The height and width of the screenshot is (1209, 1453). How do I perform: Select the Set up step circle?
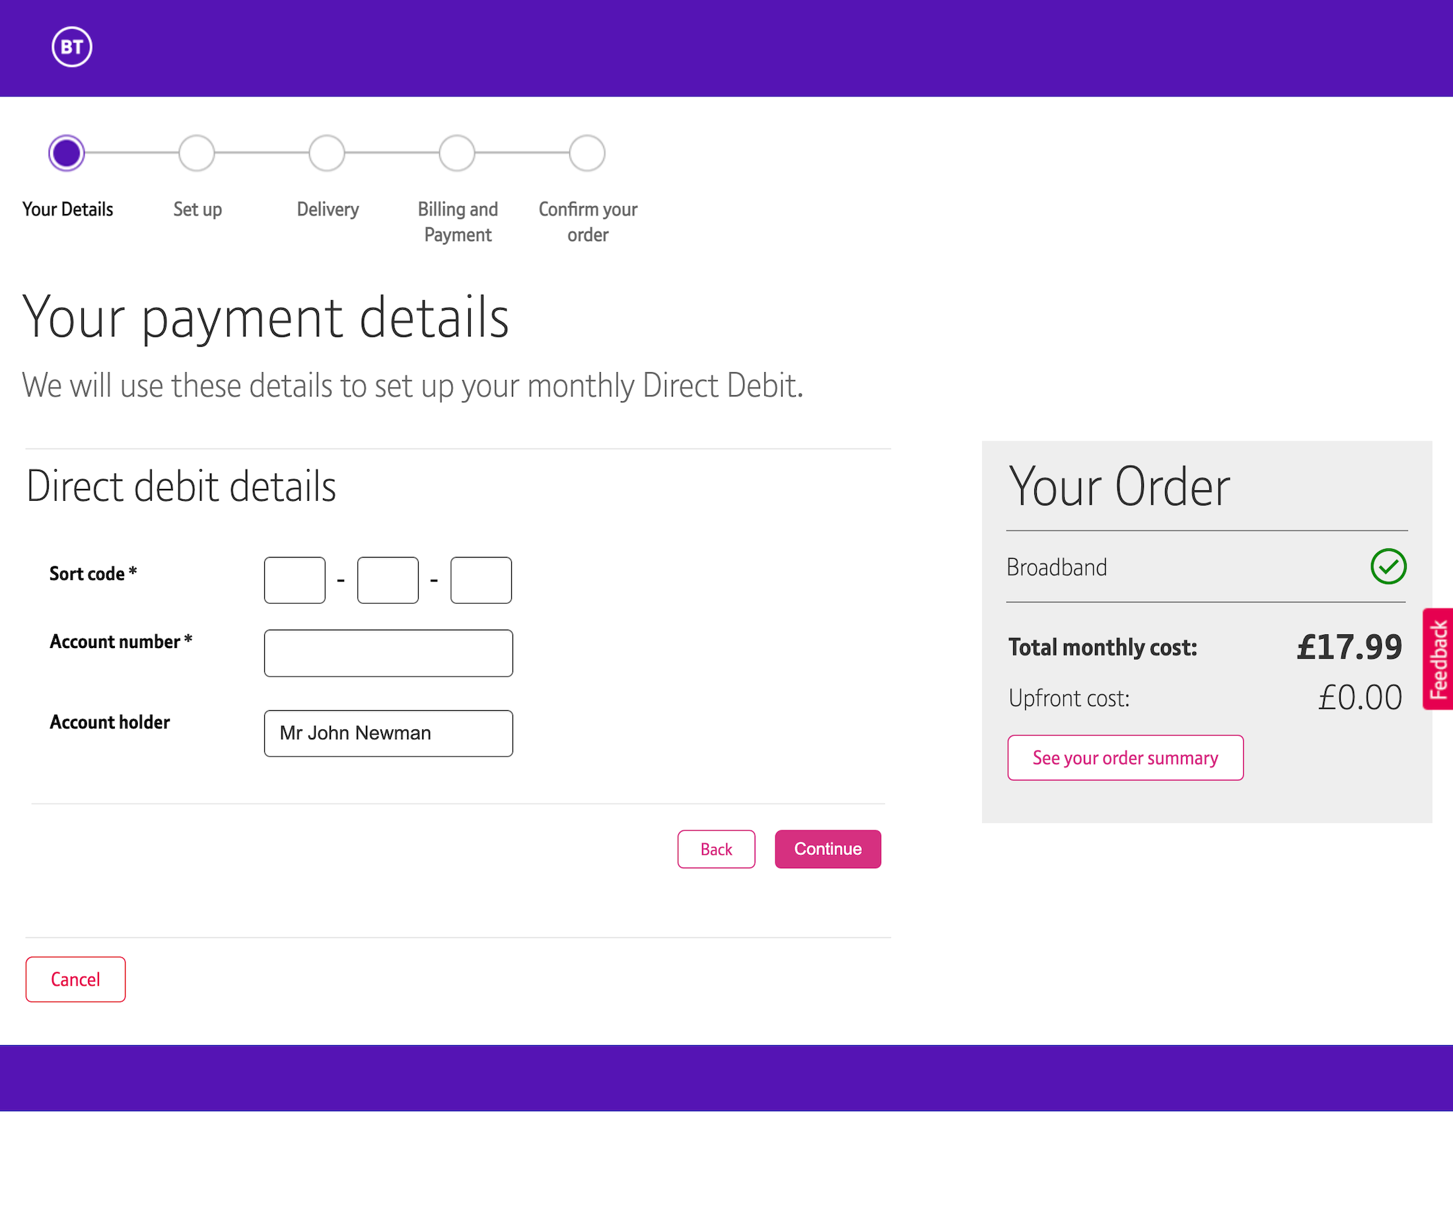pos(197,153)
